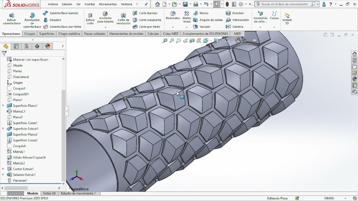Activate Instant 3D
The height and width of the screenshot is (201, 358).
click(x=287, y=19)
